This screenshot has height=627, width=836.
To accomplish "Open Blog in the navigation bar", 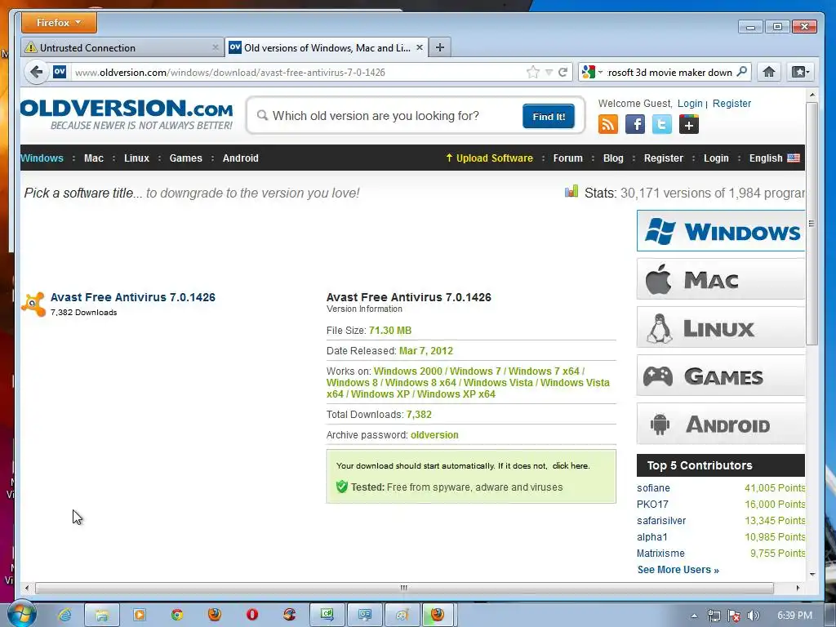I will [x=613, y=158].
